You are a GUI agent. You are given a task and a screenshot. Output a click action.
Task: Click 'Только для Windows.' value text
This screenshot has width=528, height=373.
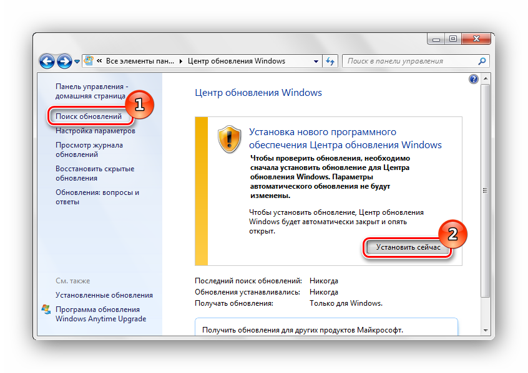[346, 303]
